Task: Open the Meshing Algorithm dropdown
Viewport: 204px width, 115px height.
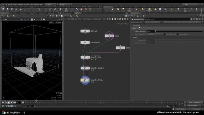Action: coord(155,34)
